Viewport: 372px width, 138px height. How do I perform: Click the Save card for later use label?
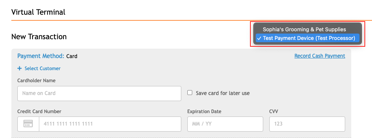pyautogui.click(x=223, y=93)
